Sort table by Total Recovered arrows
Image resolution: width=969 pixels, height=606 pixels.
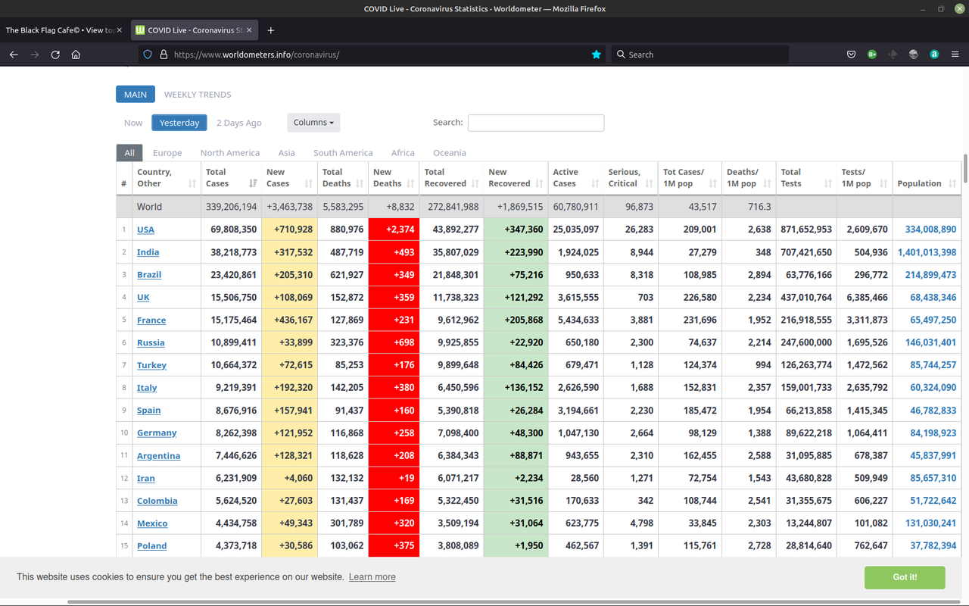pos(475,183)
